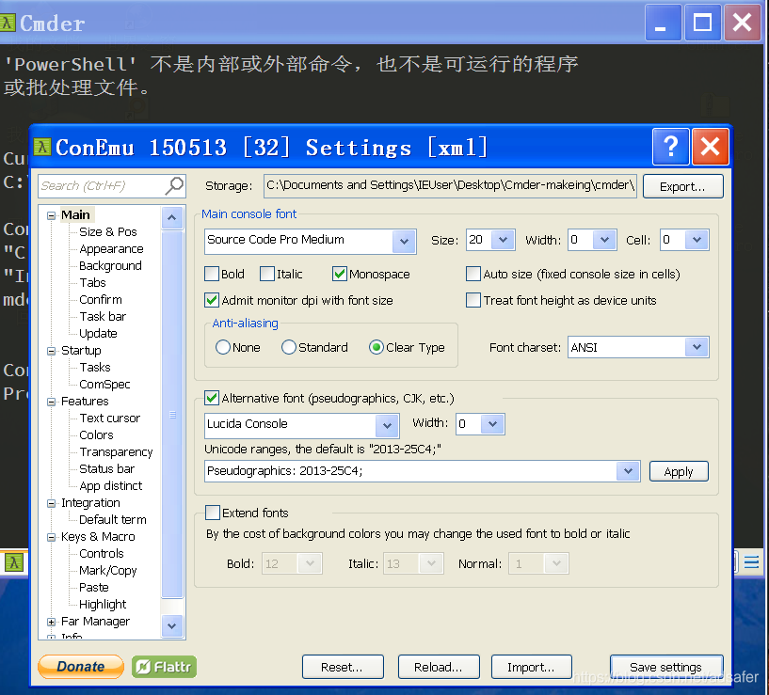Image resolution: width=769 pixels, height=695 pixels.
Task: Open ComSpec settings page
Action: pyautogui.click(x=104, y=385)
